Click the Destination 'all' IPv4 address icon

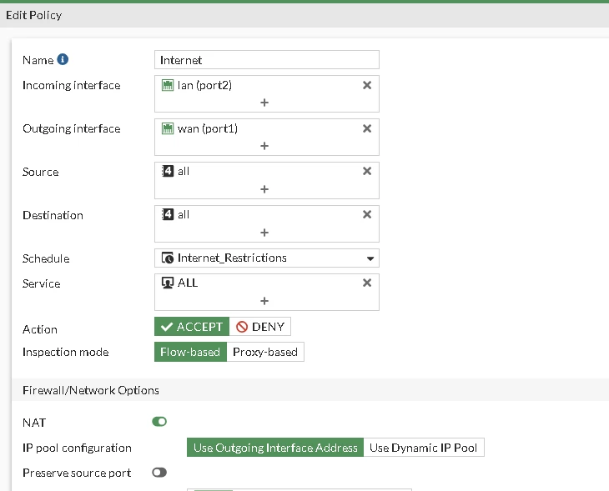pyautogui.click(x=168, y=214)
